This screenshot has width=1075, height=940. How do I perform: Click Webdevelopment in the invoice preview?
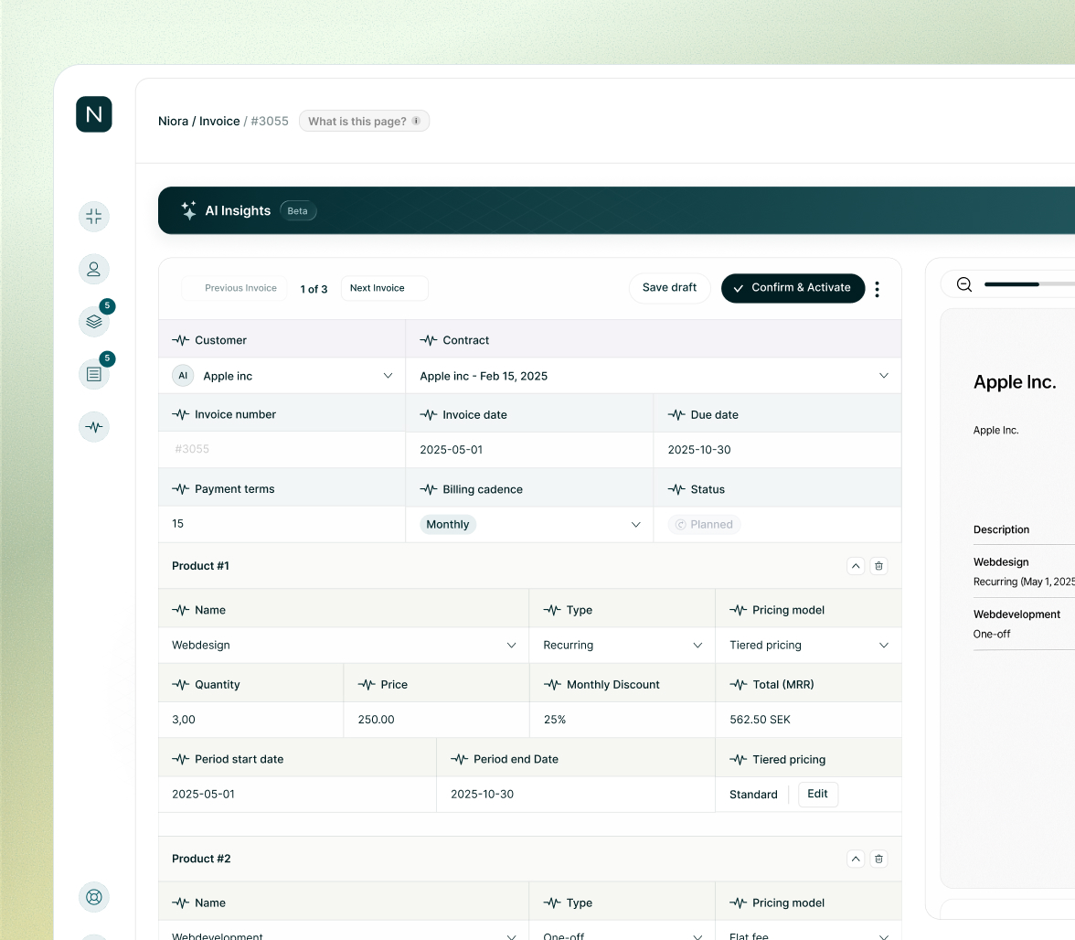point(1016,614)
